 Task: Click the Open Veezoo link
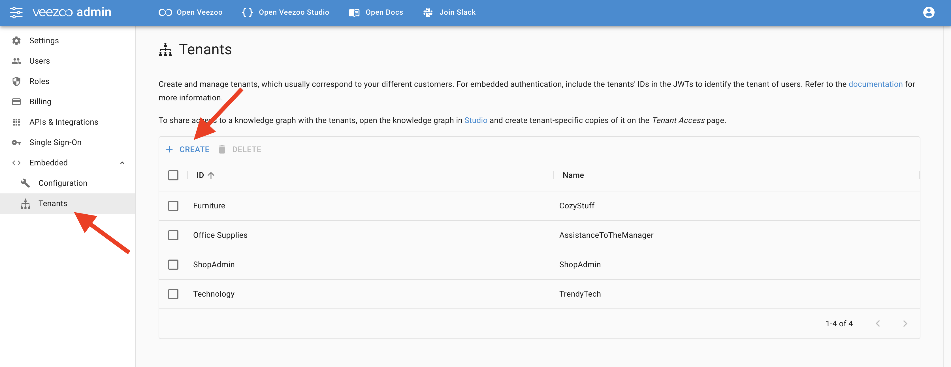coord(191,12)
